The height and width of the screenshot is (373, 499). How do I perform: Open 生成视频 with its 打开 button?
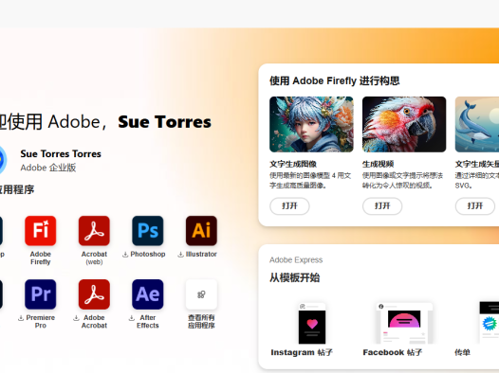click(x=382, y=206)
